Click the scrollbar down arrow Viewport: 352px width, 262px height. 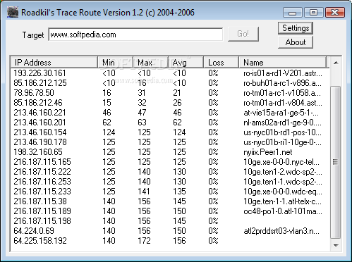(x=336, y=245)
